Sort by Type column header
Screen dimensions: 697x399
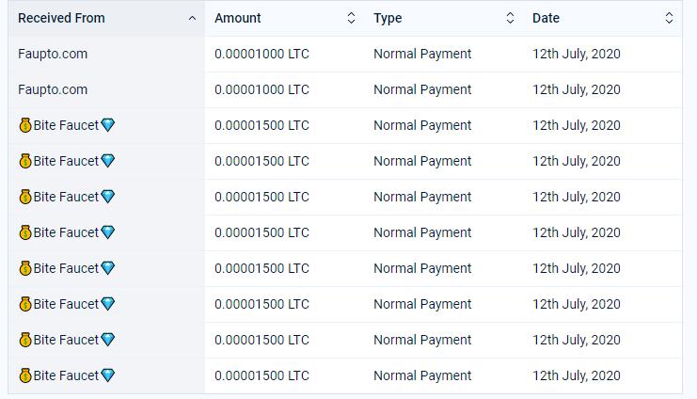pyautogui.click(x=443, y=18)
